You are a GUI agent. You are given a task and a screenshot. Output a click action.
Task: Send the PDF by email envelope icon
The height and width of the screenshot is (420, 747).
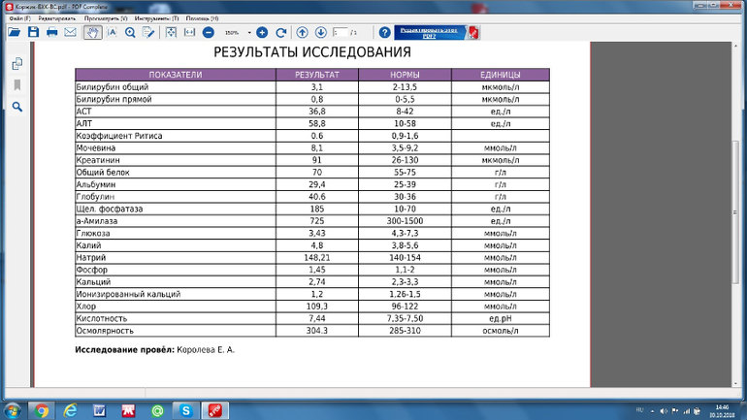70,33
